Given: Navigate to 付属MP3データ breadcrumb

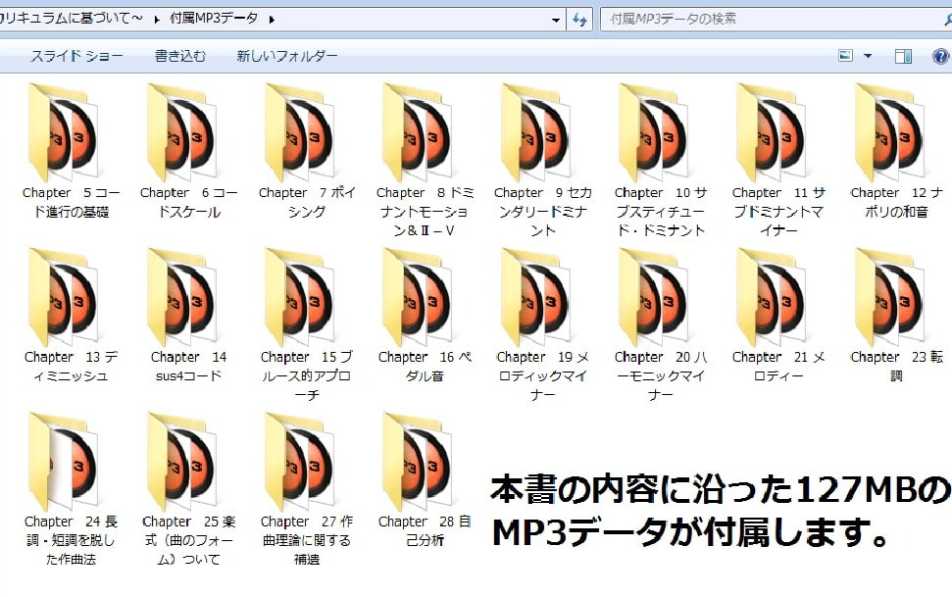Looking at the screenshot, I should click(x=214, y=19).
